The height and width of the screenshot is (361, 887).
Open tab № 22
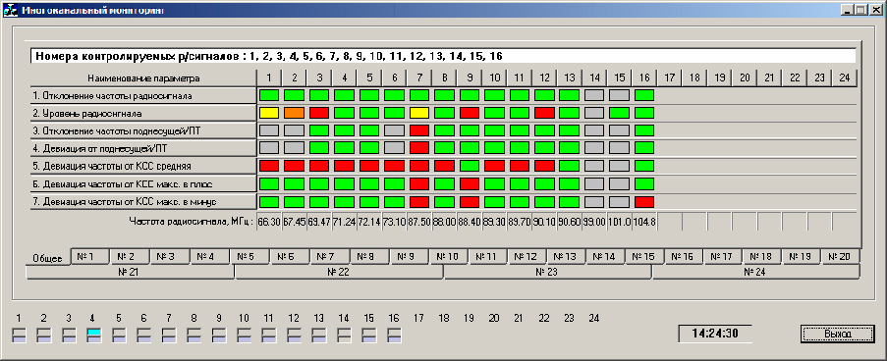339,272
